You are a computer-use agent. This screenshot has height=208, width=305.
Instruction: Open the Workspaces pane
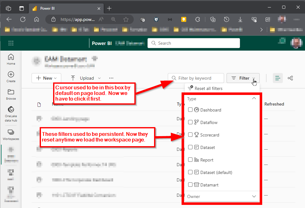11,135
